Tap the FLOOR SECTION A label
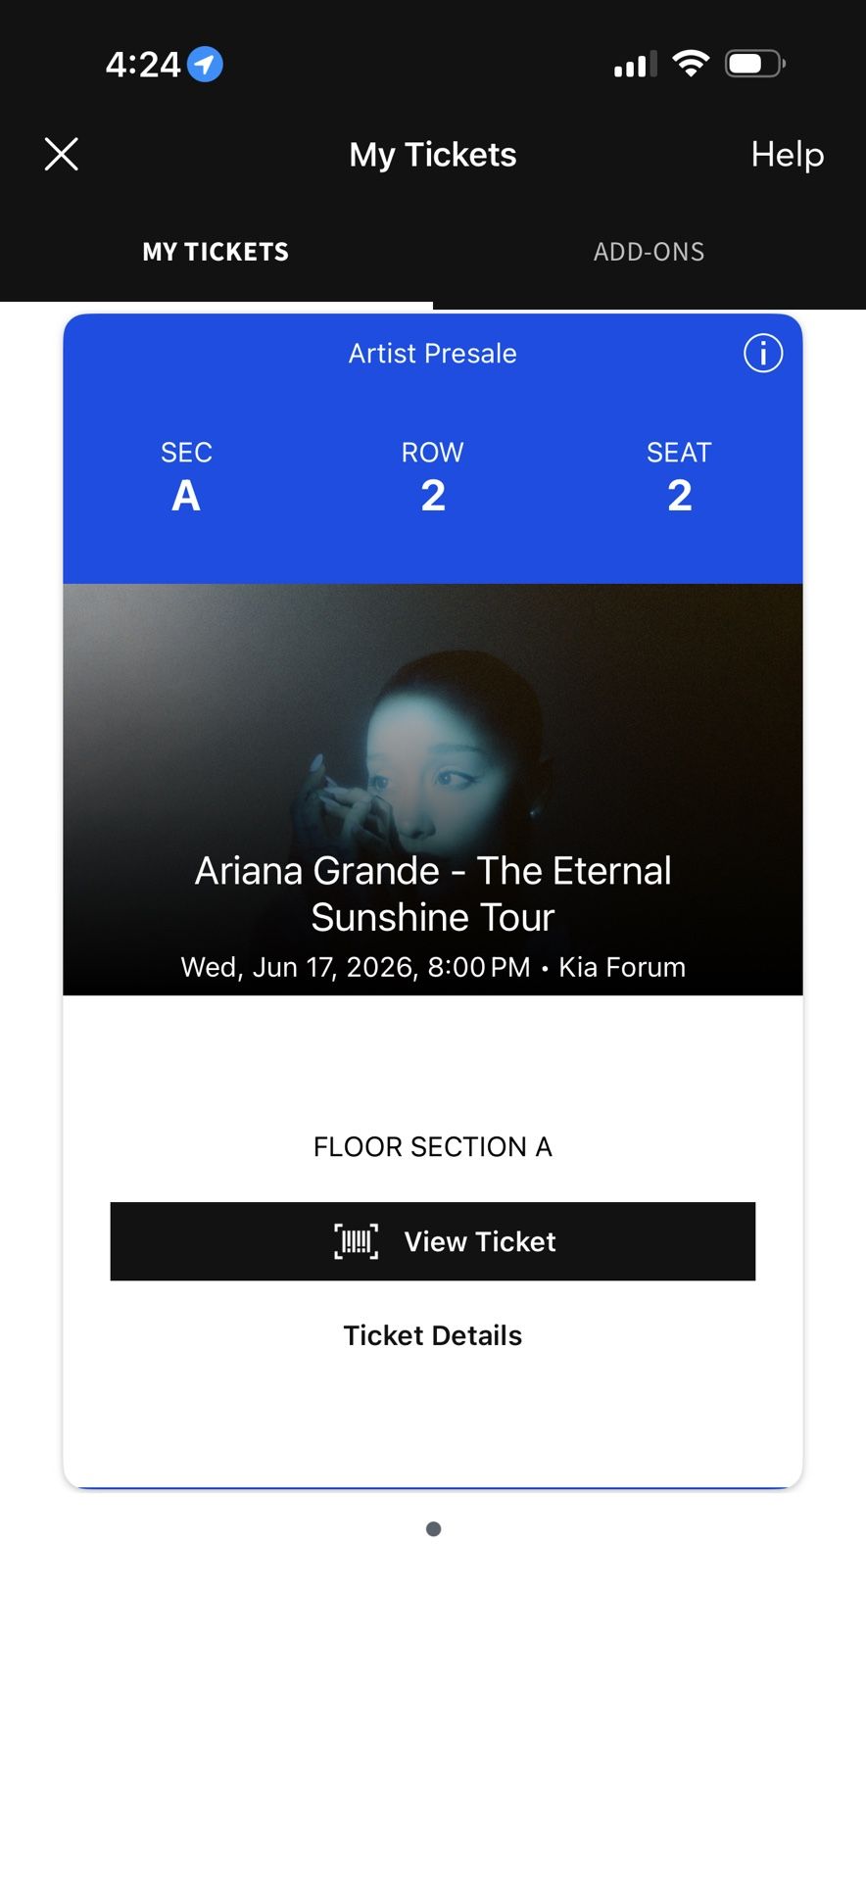 432,1147
